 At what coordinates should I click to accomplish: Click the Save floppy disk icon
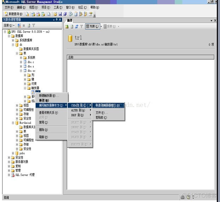(60, 14)
